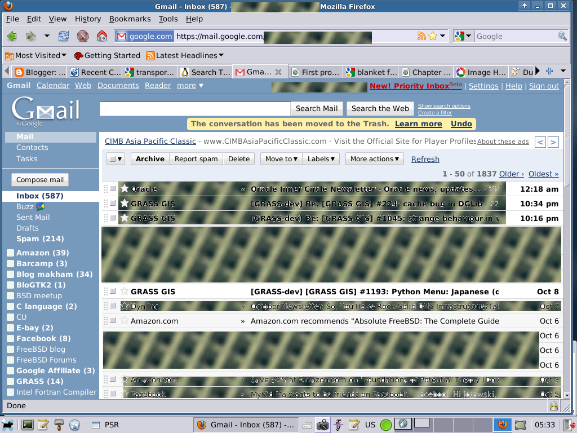Tick the checkbox for the Oracle message
The width and height of the screenshot is (577, 433).
coord(113,188)
